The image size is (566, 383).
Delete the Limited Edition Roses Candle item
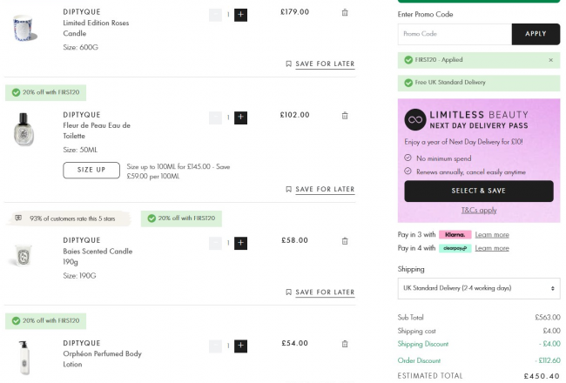click(345, 12)
